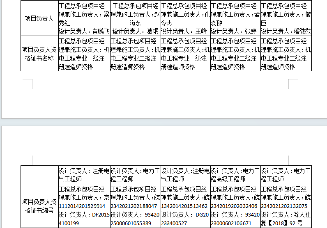Click the certificate number 234201920203240​6
The height and width of the screenshot is (228, 327).
[x=234, y=206]
